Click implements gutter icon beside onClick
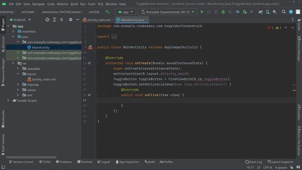This screenshot has width=302, height=170. pos(89,95)
